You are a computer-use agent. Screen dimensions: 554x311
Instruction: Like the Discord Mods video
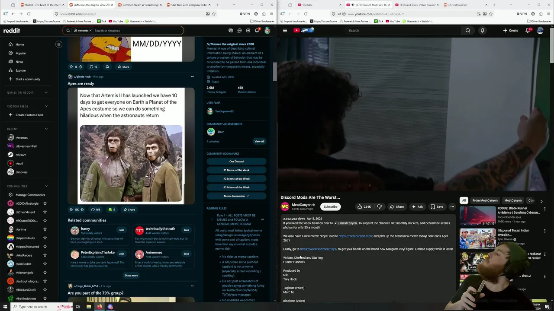coord(364,206)
